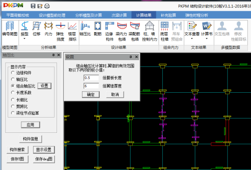Pick the 剪跨比 radio option
The image size is (251, 170).
coord(13,106)
